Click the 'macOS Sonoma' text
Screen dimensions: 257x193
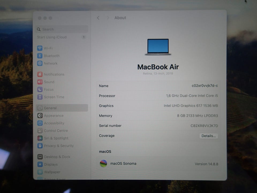tap(123, 164)
